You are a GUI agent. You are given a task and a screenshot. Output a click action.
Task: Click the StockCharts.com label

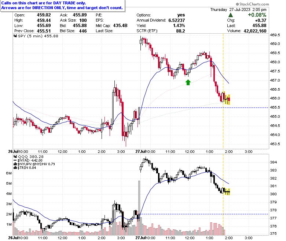click(252, 4)
